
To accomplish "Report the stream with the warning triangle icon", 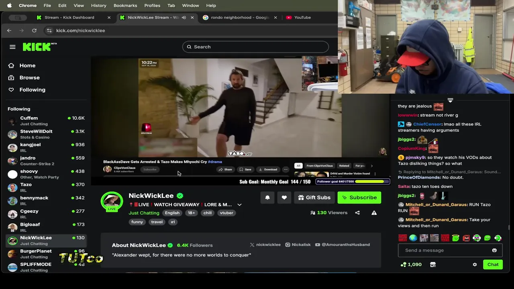I will 374,213.
